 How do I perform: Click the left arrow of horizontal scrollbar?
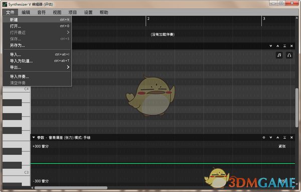[x=32, y=187]
